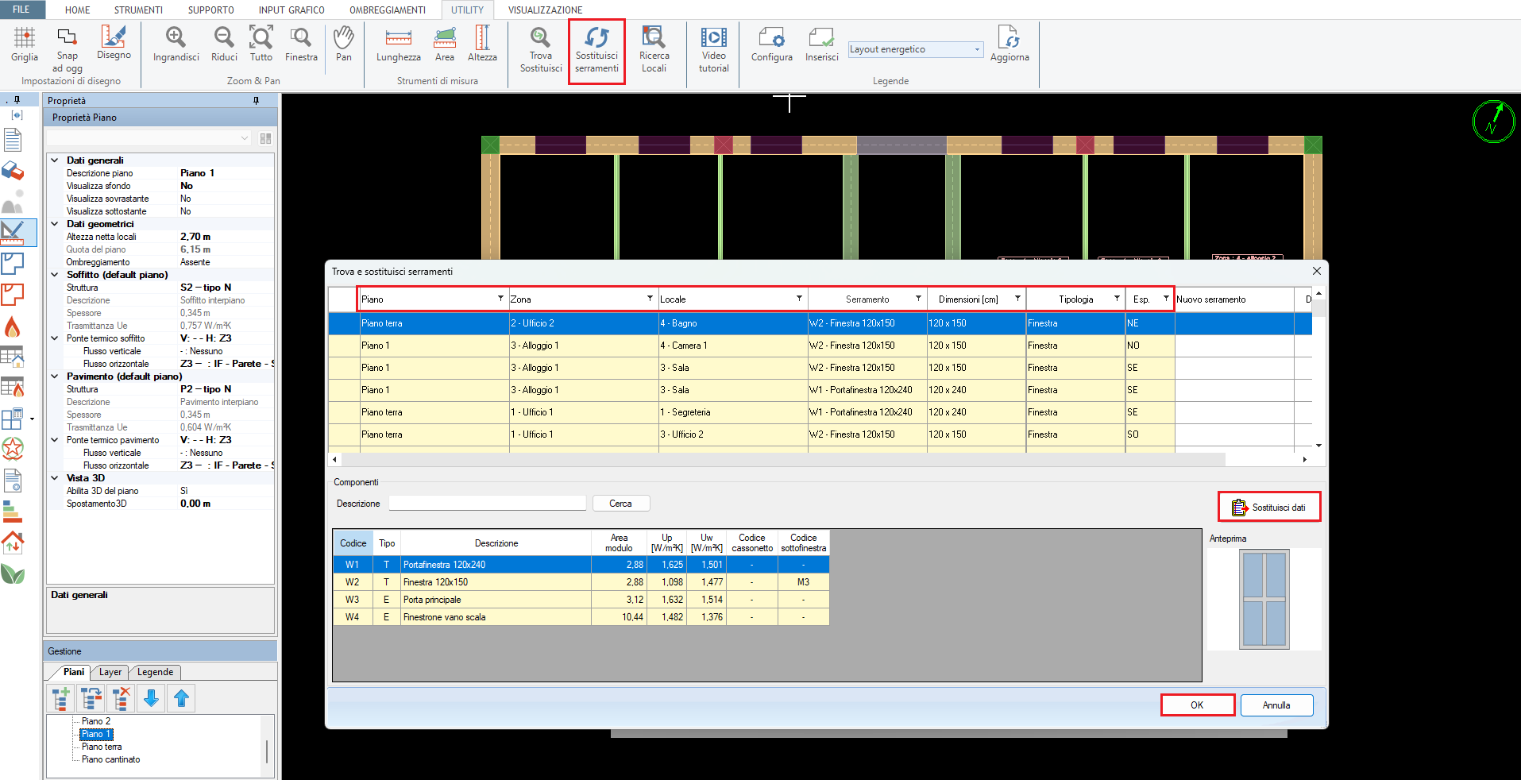The width and height of the screenshot is (1521, 780).
Task: Open the Locale column filter
Action: click(x=799, y=299)
